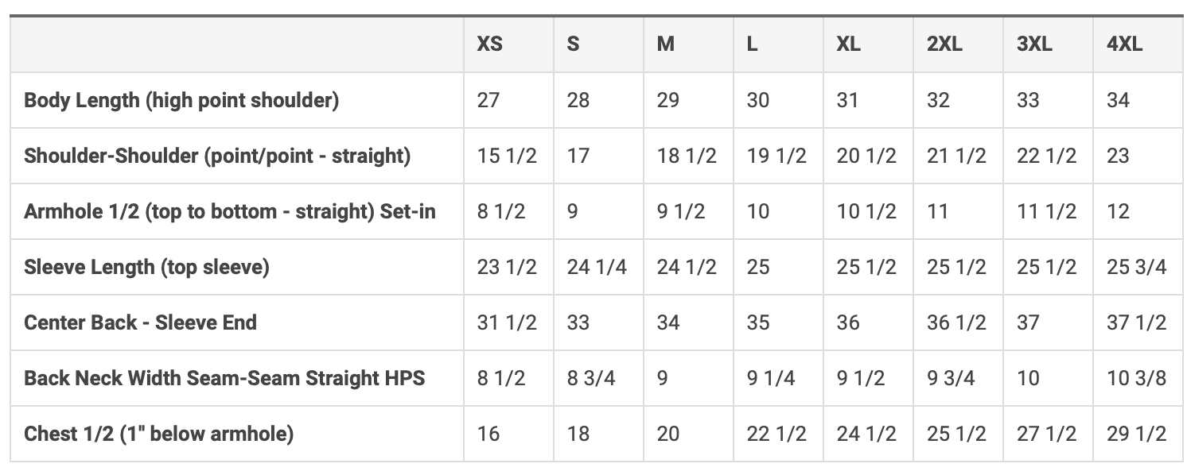Click the Chest 1/2 row label
Image resolution: width=1187 pixels, height=475 pixels.
pyautogui.click(x=158, y=434)
